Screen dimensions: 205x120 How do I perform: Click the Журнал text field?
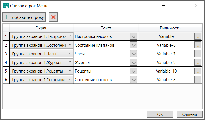[102, 62]
